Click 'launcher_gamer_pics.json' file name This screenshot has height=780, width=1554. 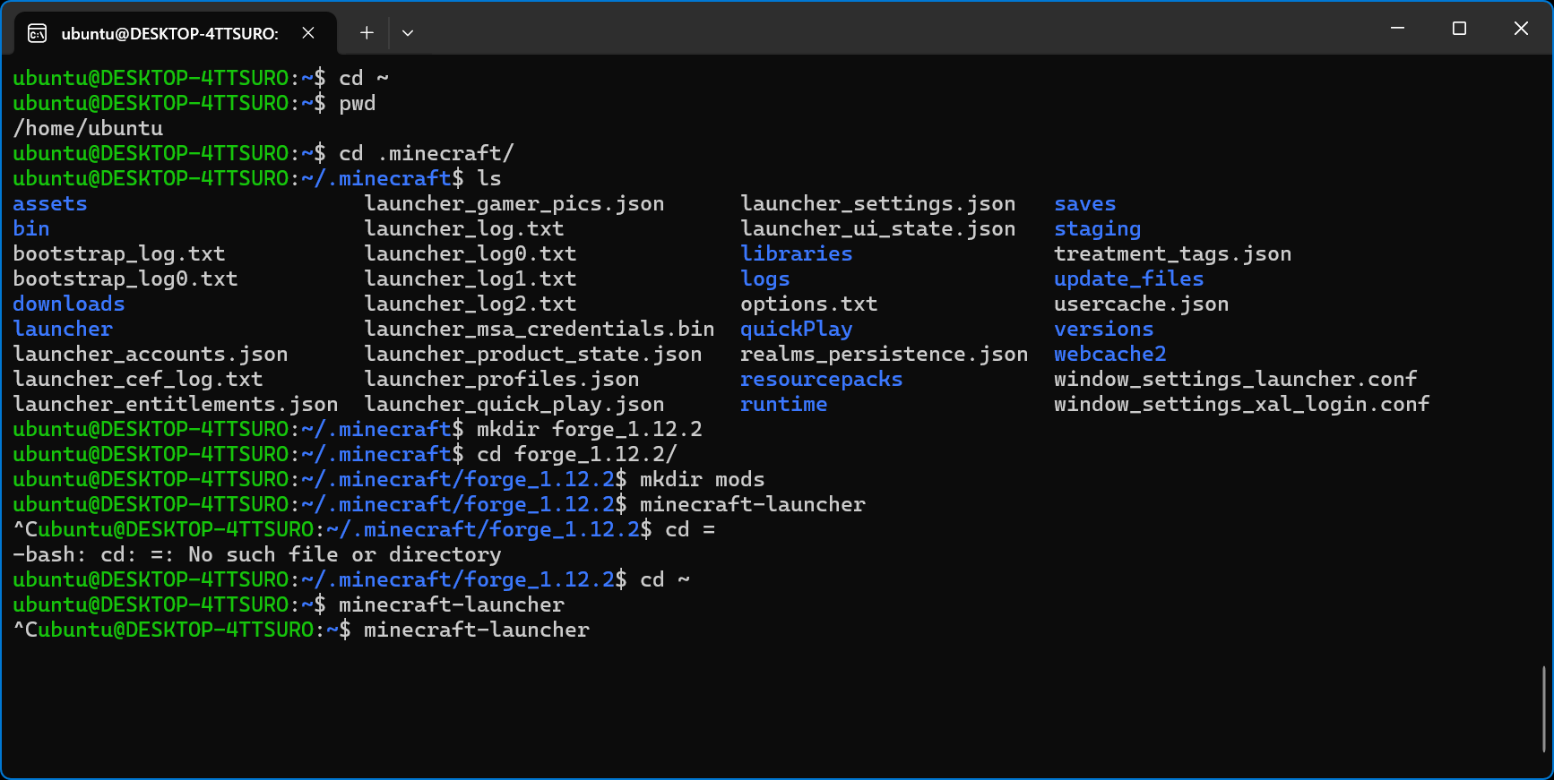514,204
